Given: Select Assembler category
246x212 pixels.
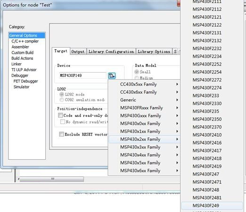Looking at the screenshot, I should click(20, 47).
